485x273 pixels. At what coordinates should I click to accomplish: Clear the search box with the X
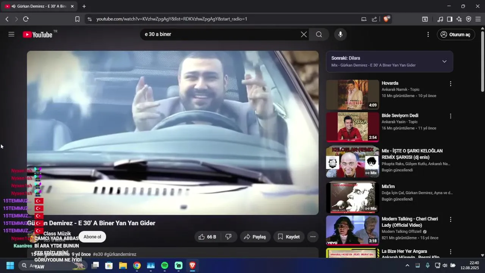coord(304,35)
